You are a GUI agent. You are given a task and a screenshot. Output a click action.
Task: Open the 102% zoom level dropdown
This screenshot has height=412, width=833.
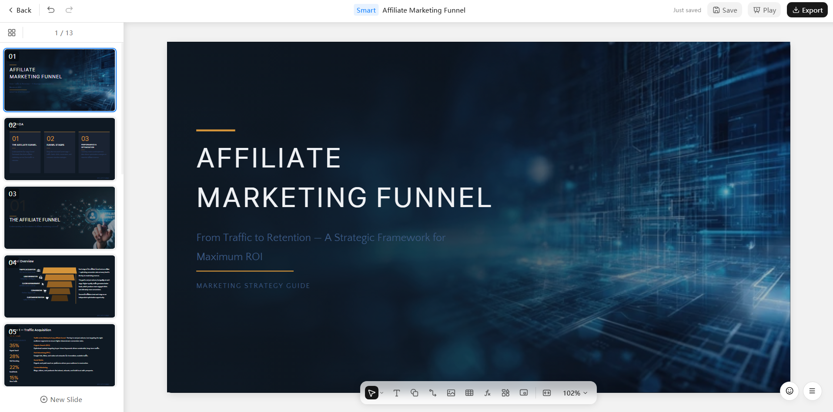(x=575, y=393)
